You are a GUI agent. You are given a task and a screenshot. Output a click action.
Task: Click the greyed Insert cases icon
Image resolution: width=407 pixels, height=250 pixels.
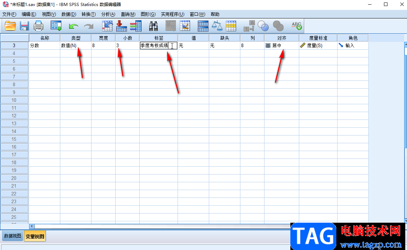pyautogui.click(x=171, y=26)
